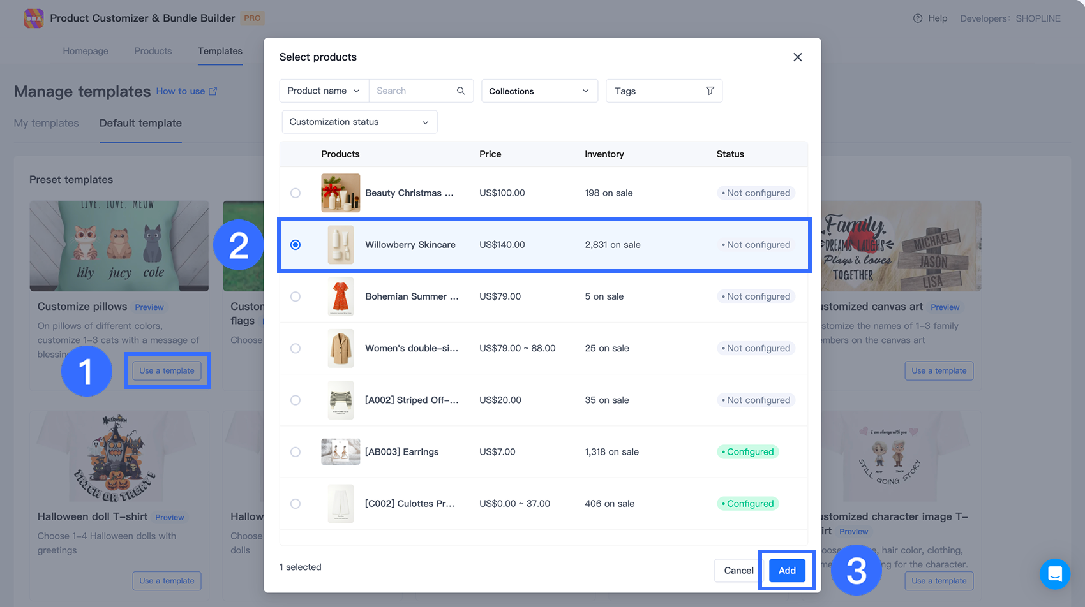This screenshot has height=607, width=1085.
Task: Click the PRO badge next to app title
Action: pyautogui.click(x=253, y=18)
